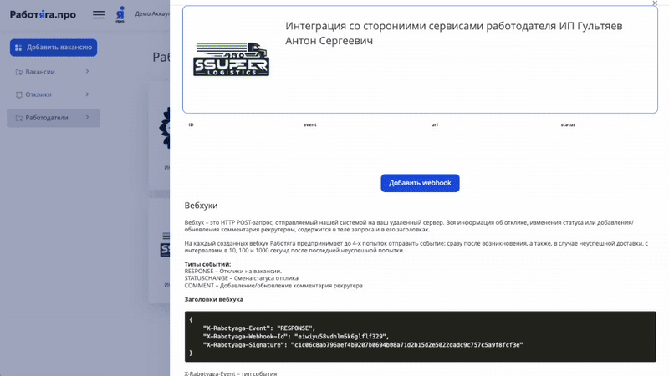669x376 pixels.
Task: Close the integration panel with X
Action: 655,3
